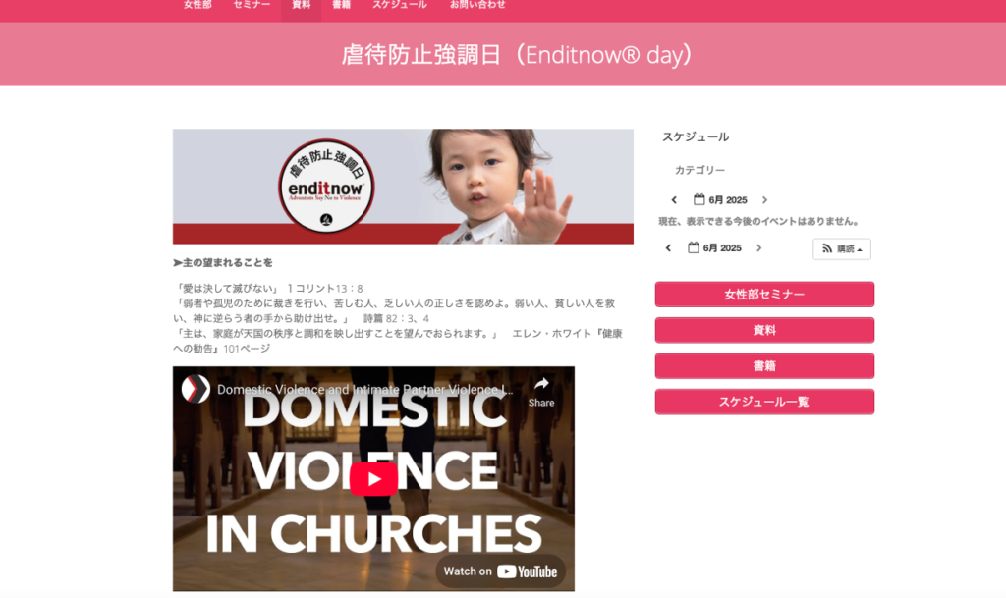Open the お問い合わせ menu item
The height and width of the screenshot is (598, 1006).
(x=477, y=5)
